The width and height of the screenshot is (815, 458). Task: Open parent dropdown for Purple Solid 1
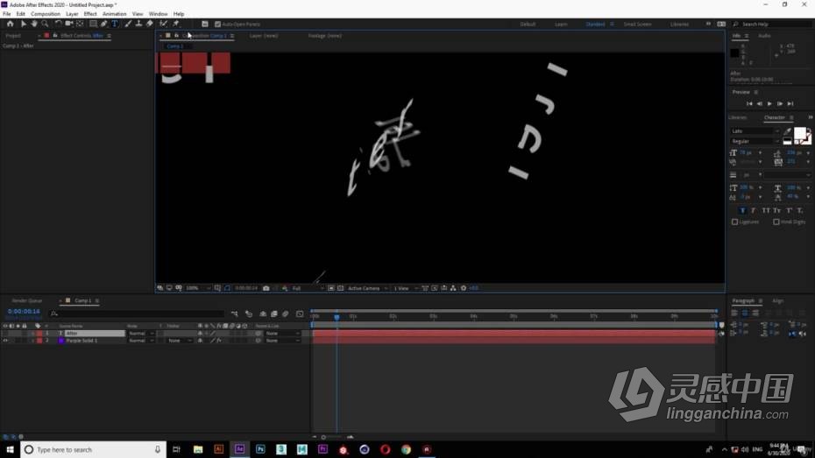(x=282, y=341)
